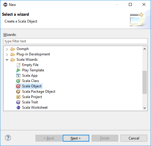Click the brown Scala Package Object icon
151x146 pixels.
18,92
